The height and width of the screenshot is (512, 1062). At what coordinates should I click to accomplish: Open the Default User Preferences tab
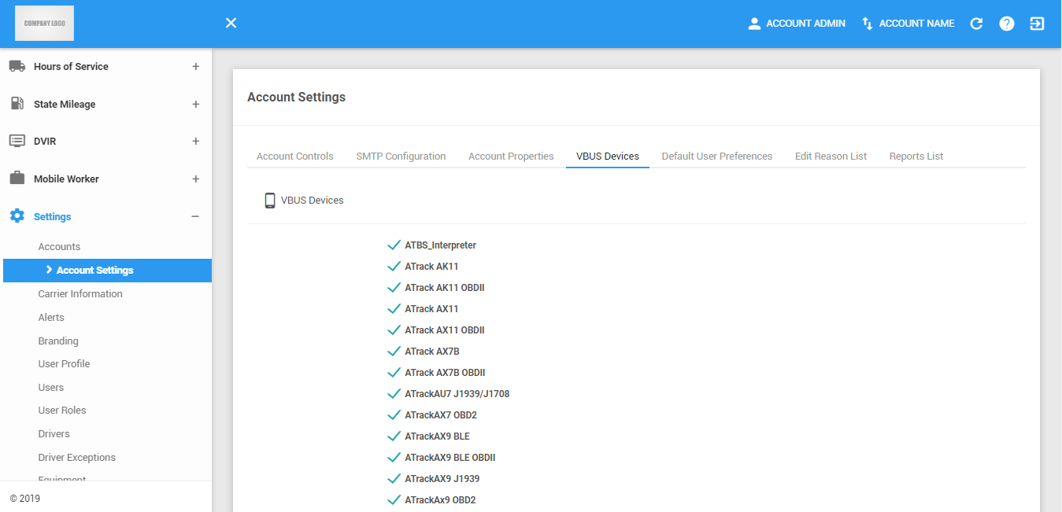tap(717, 157)
